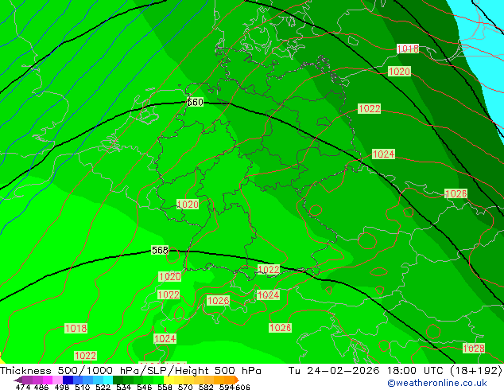Select the 1018 label beside the cyan area

(x=408, y=49)
